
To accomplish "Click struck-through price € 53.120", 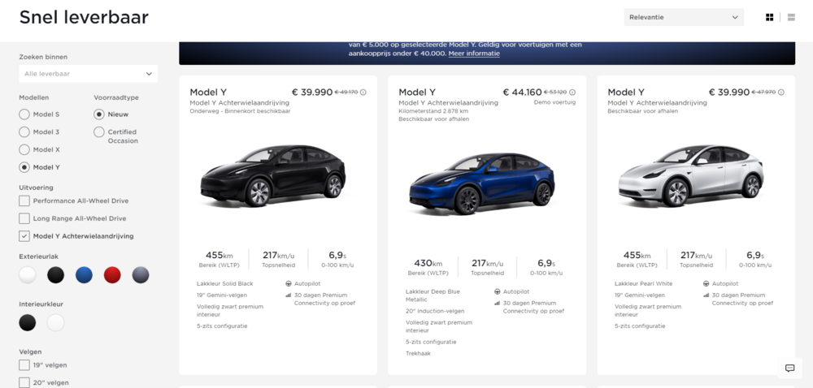I will 554,93.
